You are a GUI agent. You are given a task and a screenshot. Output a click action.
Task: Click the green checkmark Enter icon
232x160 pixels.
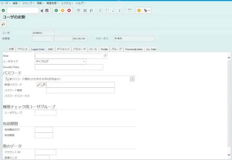point(3,11)
